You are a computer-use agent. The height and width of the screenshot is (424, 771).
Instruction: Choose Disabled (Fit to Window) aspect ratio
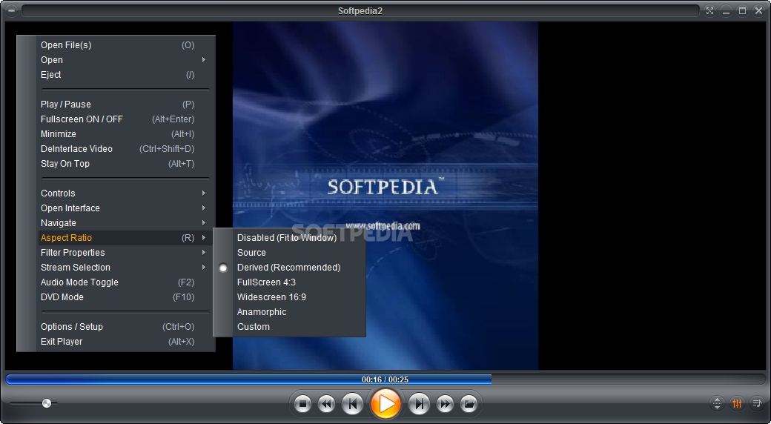click(289, 238)
